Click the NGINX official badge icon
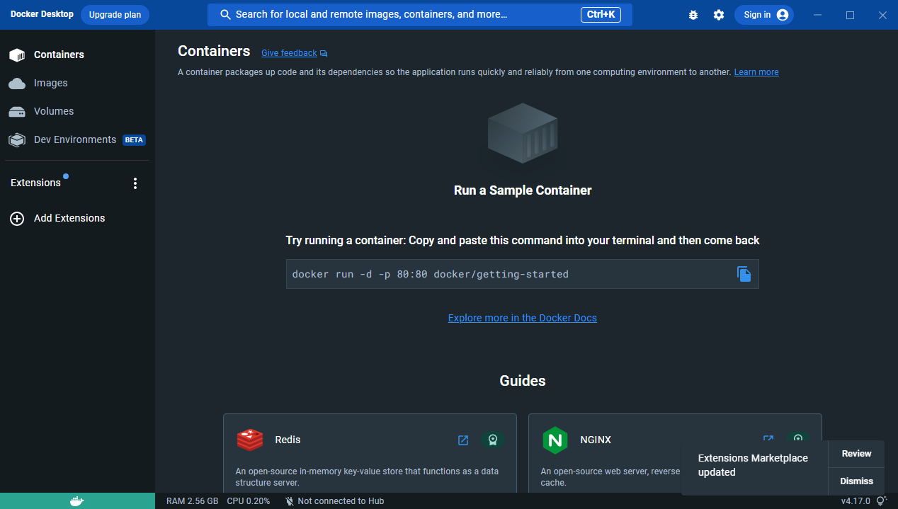Screen dimensions: 898x509 (798, 437)
